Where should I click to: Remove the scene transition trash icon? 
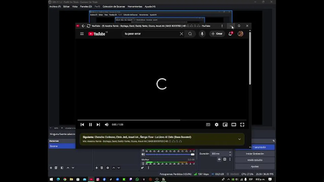225,160
